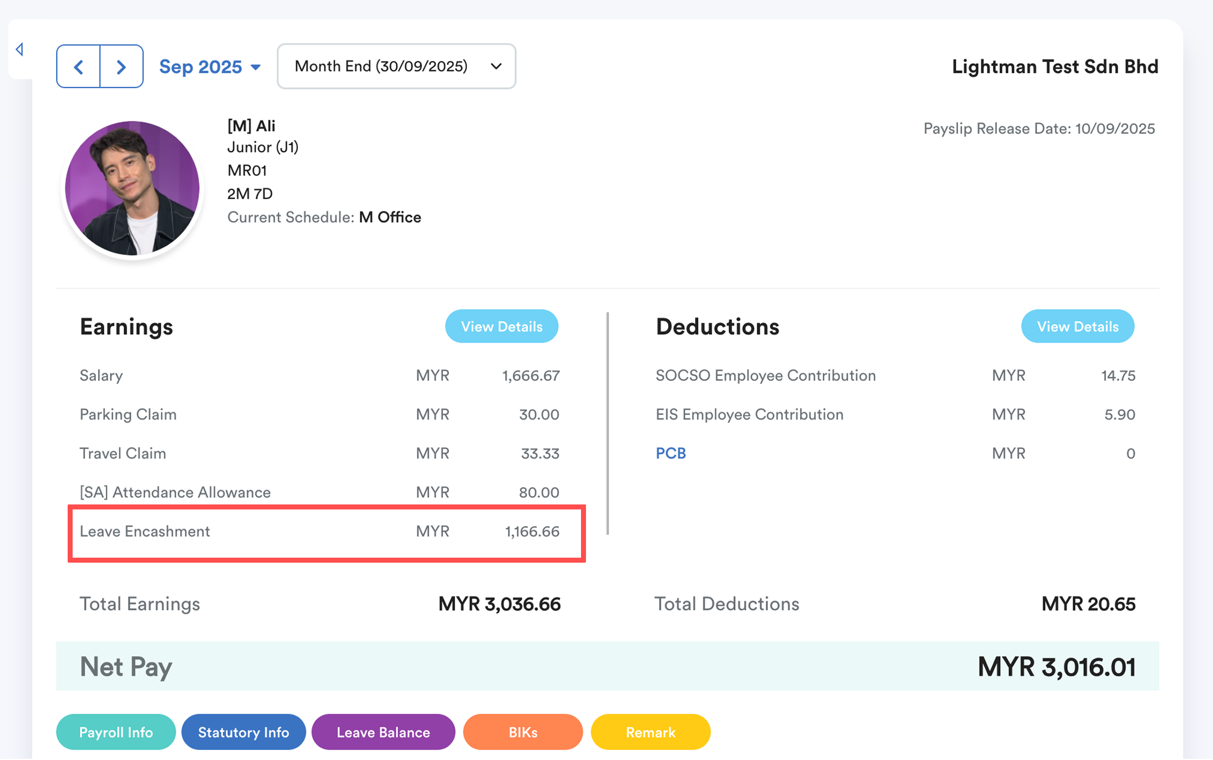Select the Leave Encashment earnings row

(x=326, y=532)
